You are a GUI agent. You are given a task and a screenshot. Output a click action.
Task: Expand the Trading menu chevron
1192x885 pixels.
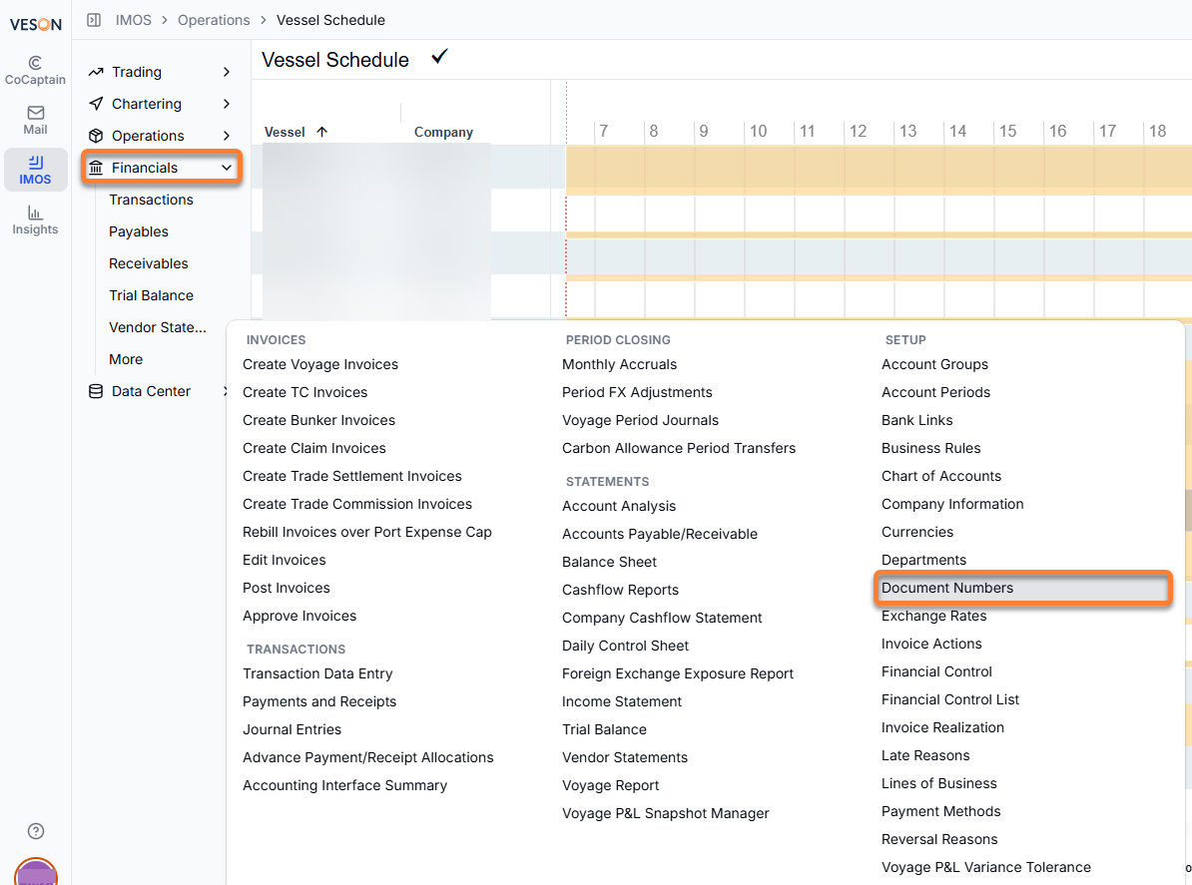(227, 72)
